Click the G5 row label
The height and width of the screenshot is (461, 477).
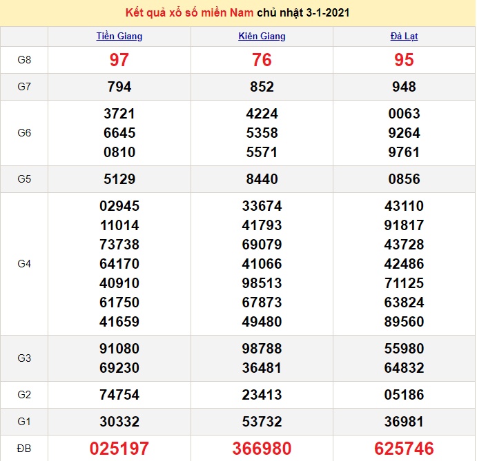(x=24, y=179)
